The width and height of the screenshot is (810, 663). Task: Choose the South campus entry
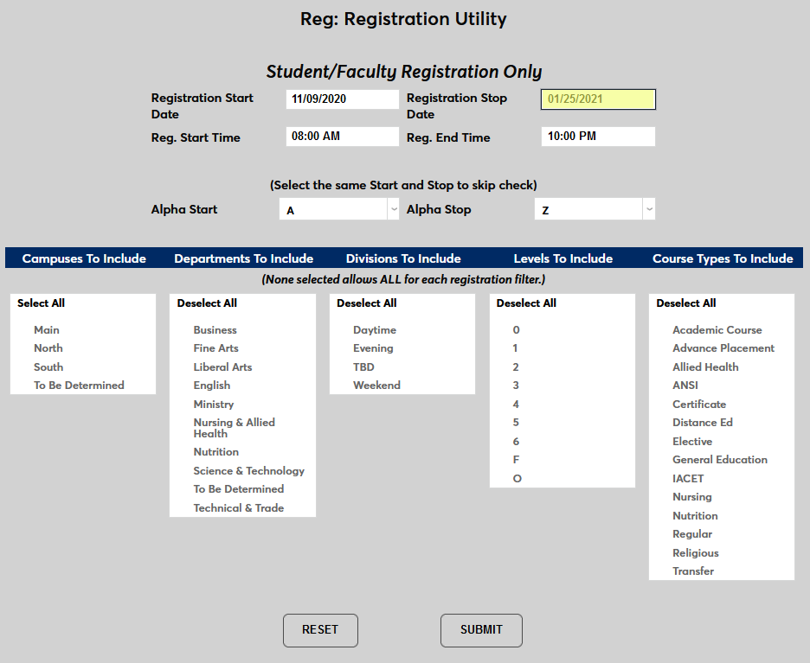(48, 367)
